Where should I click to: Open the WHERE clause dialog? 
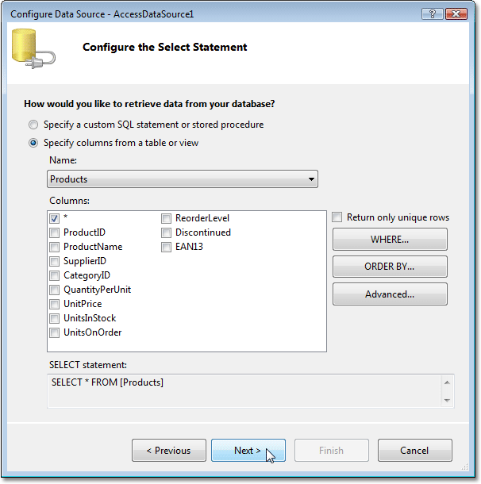pos(390,239)
